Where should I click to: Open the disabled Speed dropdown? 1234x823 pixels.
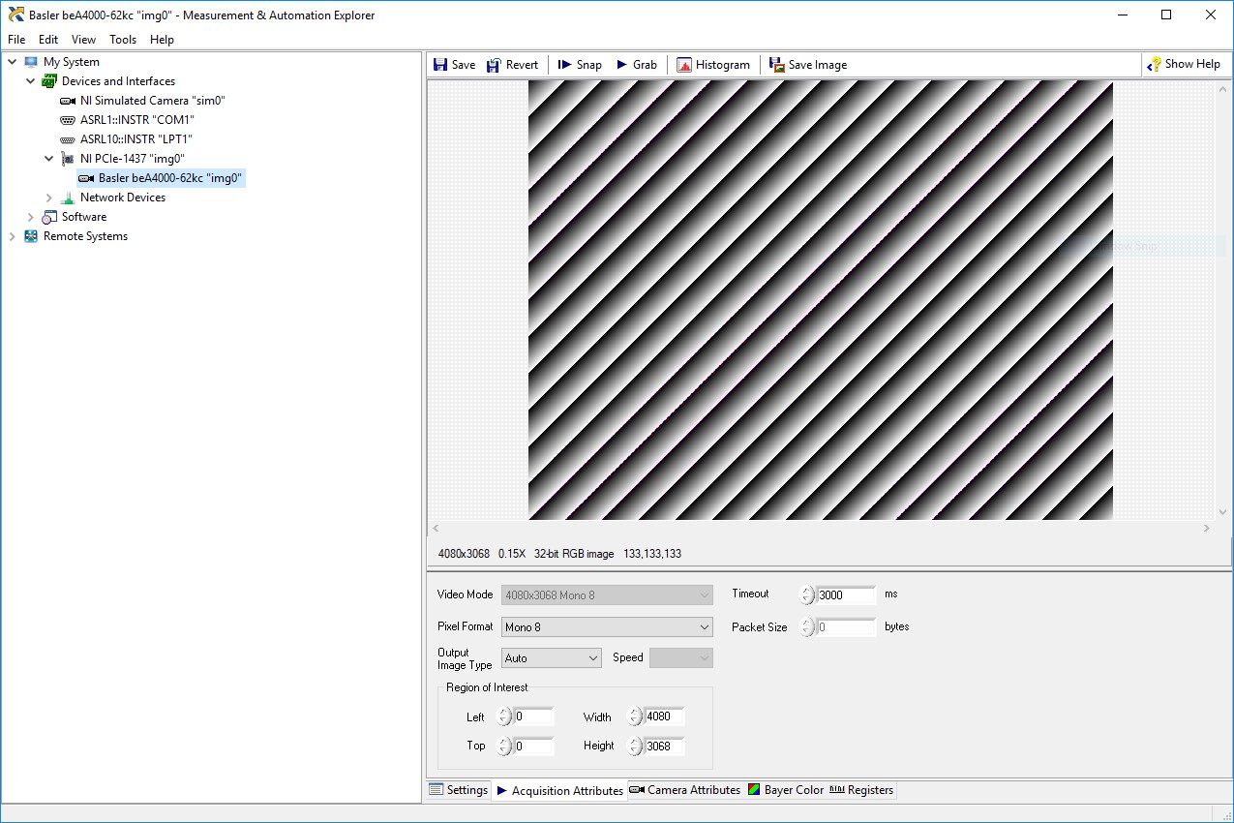click(x=681, y=658)
